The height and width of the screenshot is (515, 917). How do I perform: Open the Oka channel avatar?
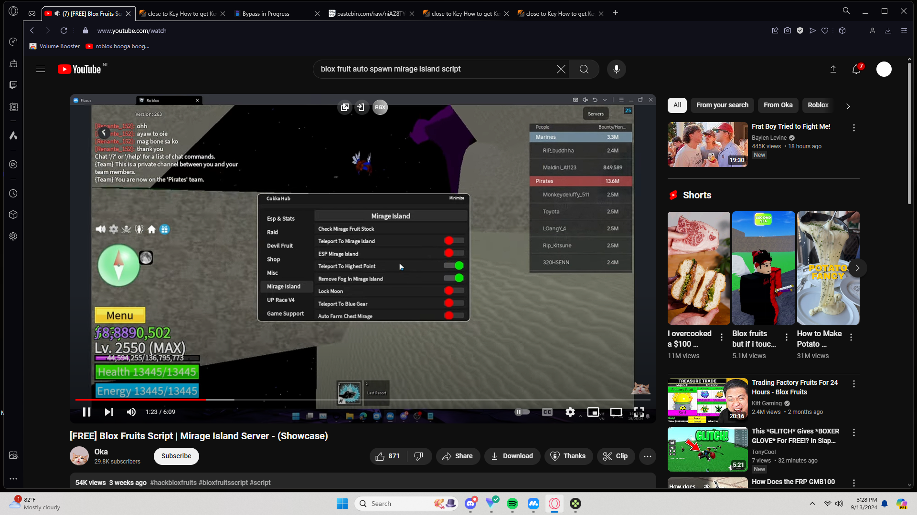79,456
